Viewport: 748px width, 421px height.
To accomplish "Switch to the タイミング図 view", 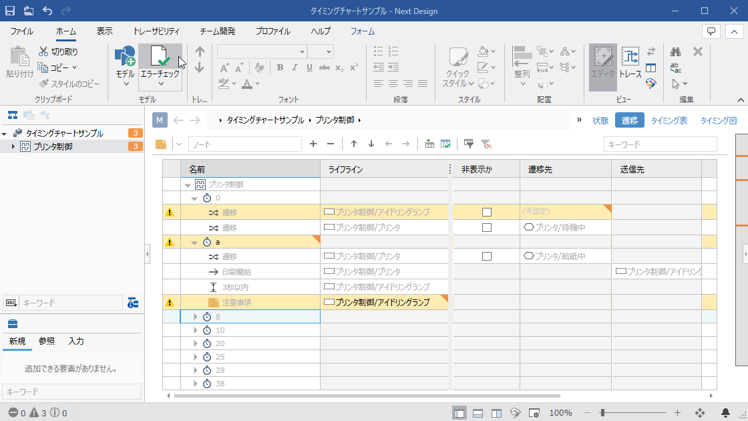I will point(719,121).
